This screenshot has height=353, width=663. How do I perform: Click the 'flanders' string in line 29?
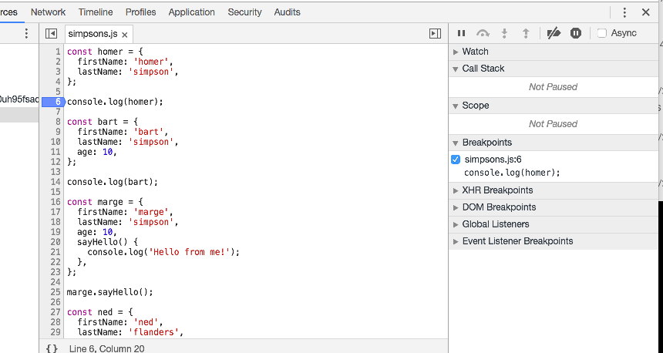[x=156, y=332]
